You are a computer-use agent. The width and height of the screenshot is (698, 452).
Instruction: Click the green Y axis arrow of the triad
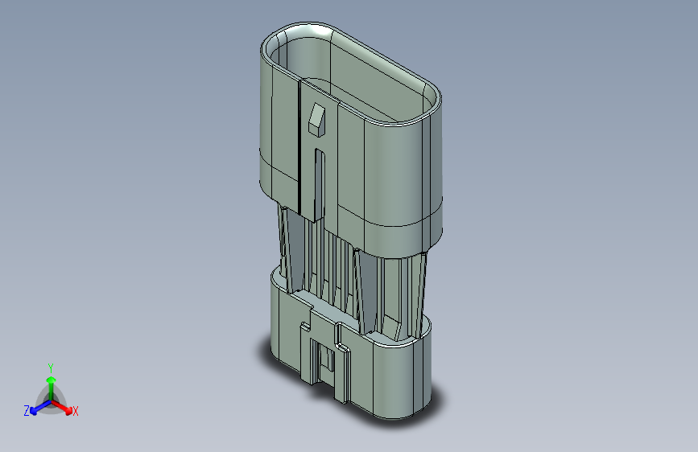(x=52, y=388)
